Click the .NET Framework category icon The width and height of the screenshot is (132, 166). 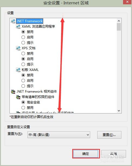[x=13, y=21]
